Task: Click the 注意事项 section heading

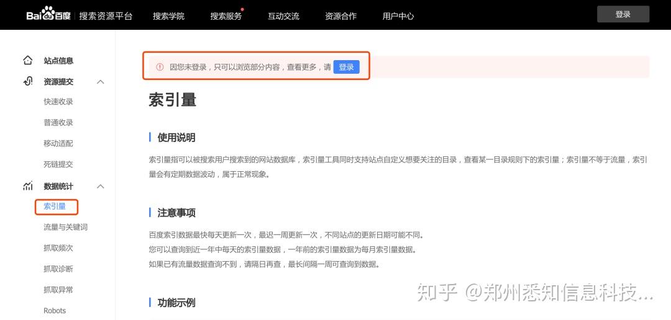Action: coord(176,213)
